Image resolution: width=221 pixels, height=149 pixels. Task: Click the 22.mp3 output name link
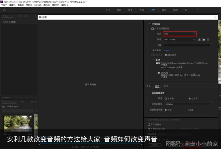[x=166, y=50]
